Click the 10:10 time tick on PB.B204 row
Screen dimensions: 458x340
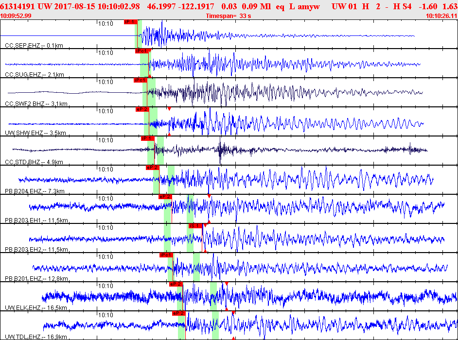point(106,170)
